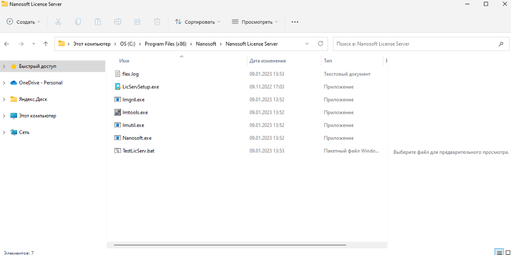Click OS (C:) breadcrumb segment

128,44
